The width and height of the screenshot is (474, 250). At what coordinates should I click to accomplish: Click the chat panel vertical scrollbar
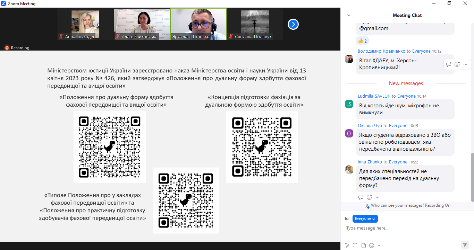(472, 177)
